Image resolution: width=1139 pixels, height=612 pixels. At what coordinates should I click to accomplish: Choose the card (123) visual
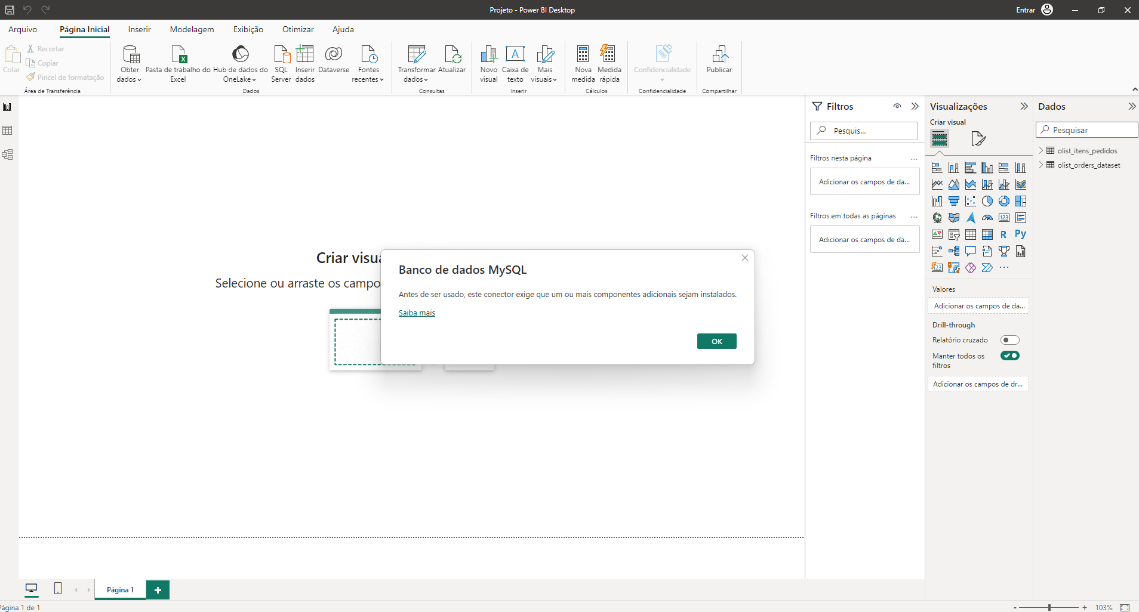(x=1004, y=218)
